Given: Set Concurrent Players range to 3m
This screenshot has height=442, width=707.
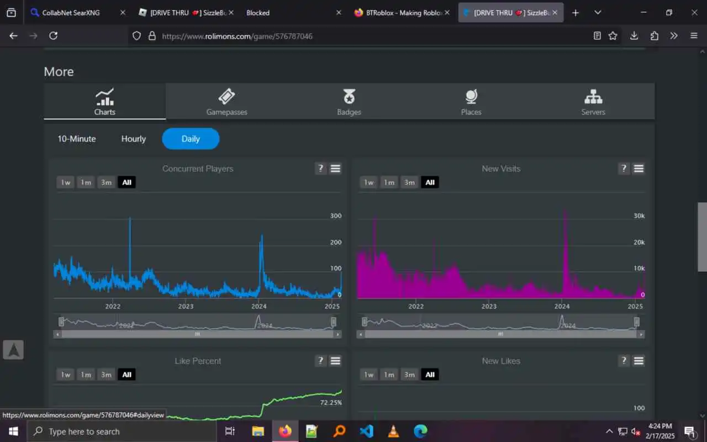Looking at the screenshot, I should pos(106,182).
